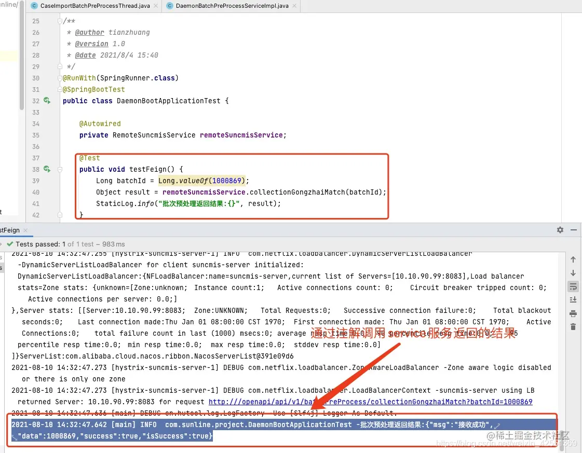Hide the run tool window
This screenshot has height=453, width=582.
click(x=574, y=230)
